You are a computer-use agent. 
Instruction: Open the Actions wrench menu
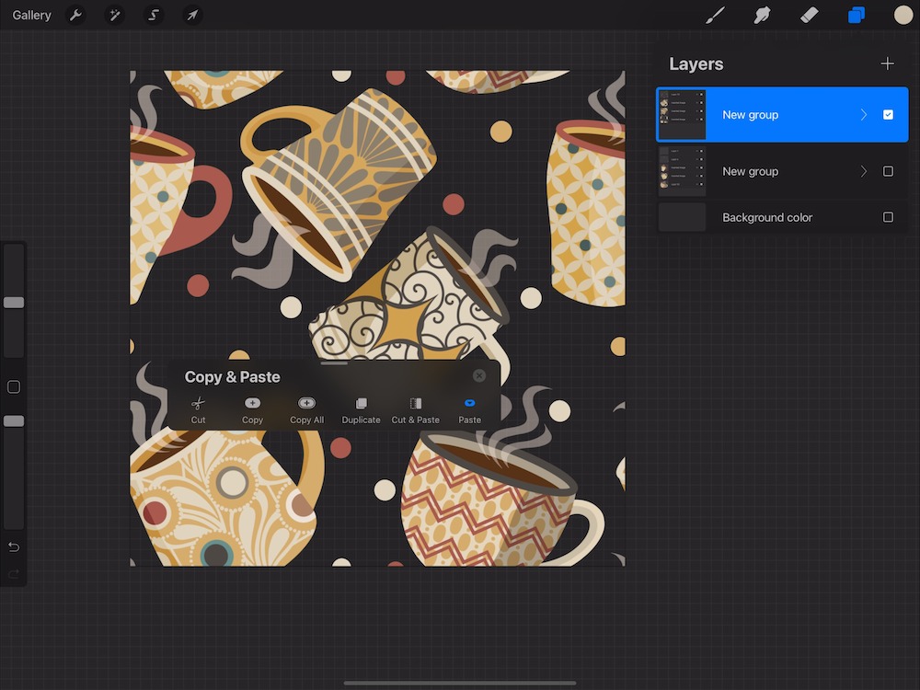tap(77, 15)
